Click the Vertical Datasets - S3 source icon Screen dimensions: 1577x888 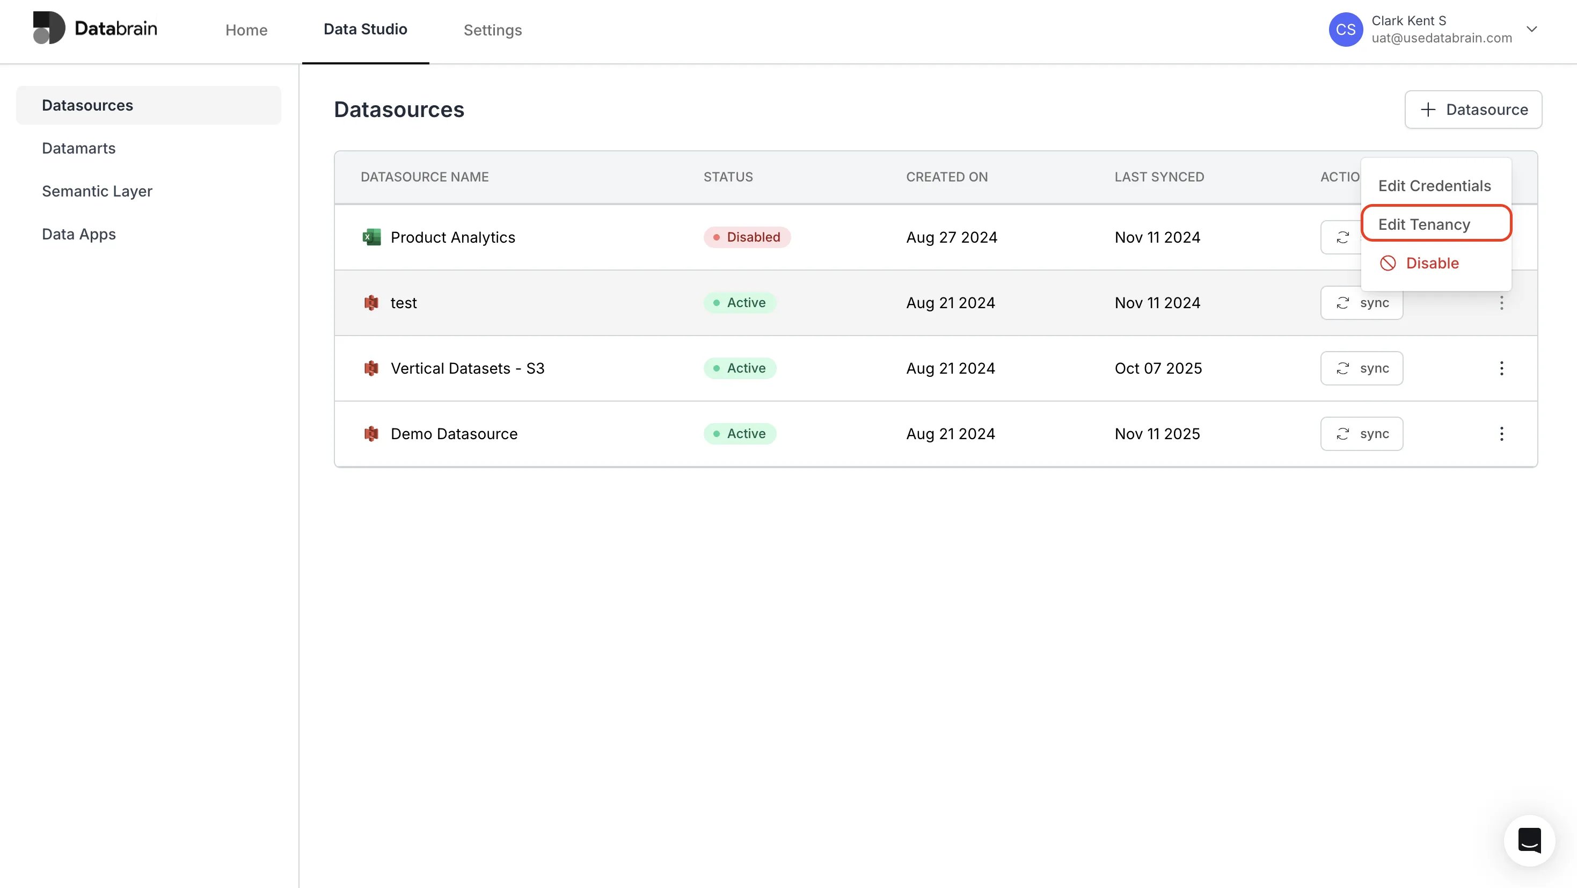pos(371,368)
